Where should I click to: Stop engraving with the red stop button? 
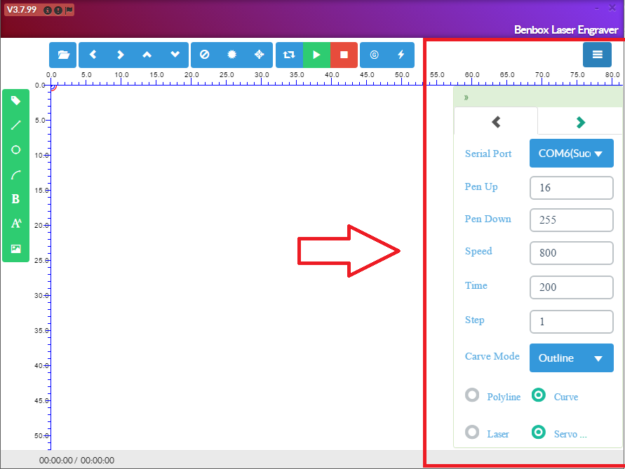pos(344,55)
